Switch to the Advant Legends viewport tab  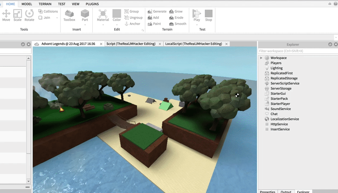[68, 44]
